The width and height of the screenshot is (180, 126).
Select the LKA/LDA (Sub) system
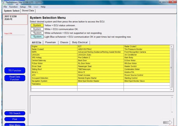coord(101,55)
